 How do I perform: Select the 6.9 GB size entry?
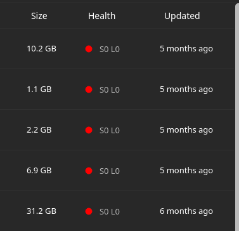[x=39, y=171]
